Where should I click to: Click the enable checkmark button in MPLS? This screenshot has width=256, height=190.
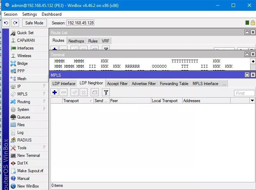point(75,92)
